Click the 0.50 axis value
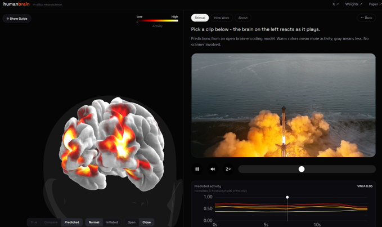The image size is (382, 227). [x=208, y=208]
